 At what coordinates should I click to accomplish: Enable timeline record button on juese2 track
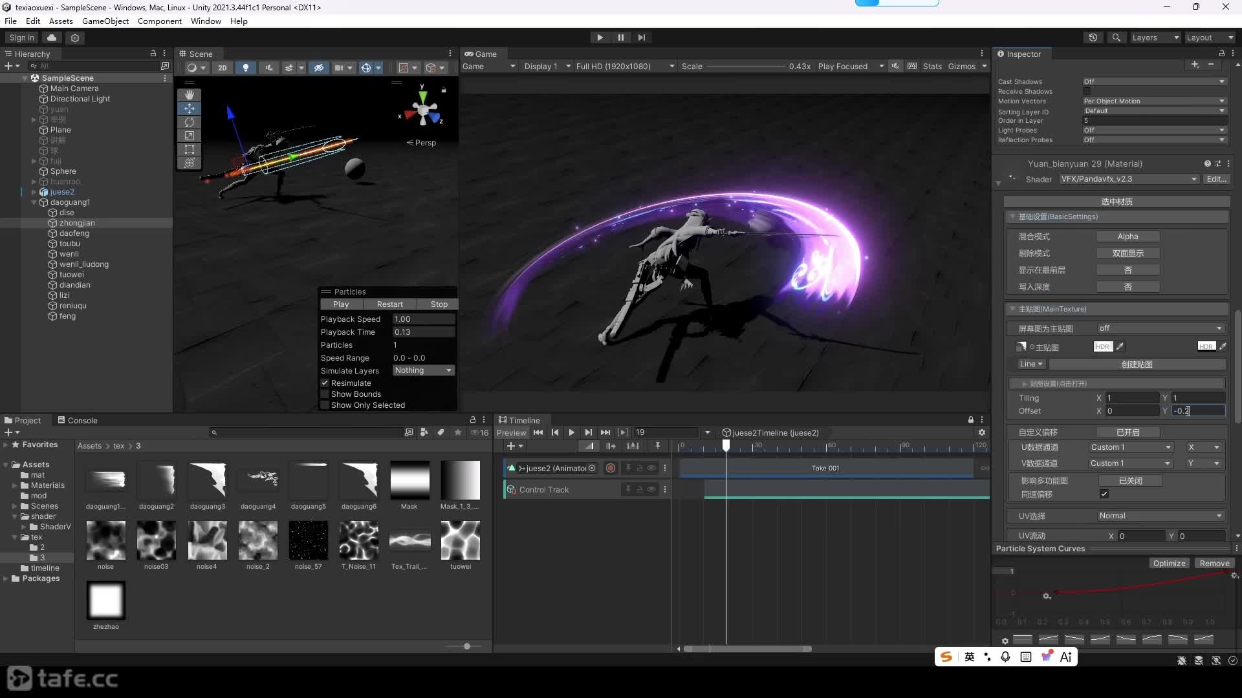click(611, 468)
